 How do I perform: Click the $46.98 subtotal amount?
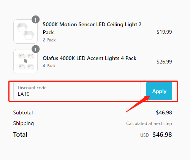coord(164,112)
